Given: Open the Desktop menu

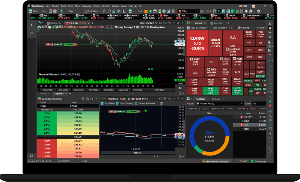Looking at the screenshot, I should pyautogui.click(x=106, y=6).
